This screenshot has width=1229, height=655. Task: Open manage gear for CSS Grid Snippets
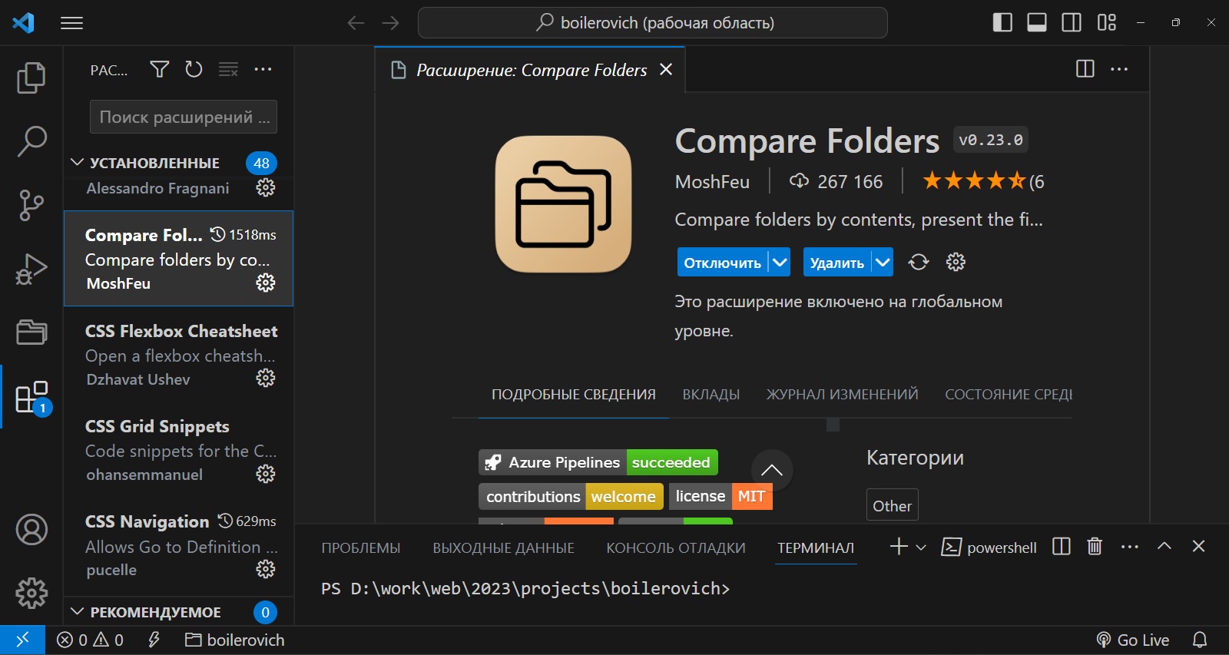(x=266, y=474)
